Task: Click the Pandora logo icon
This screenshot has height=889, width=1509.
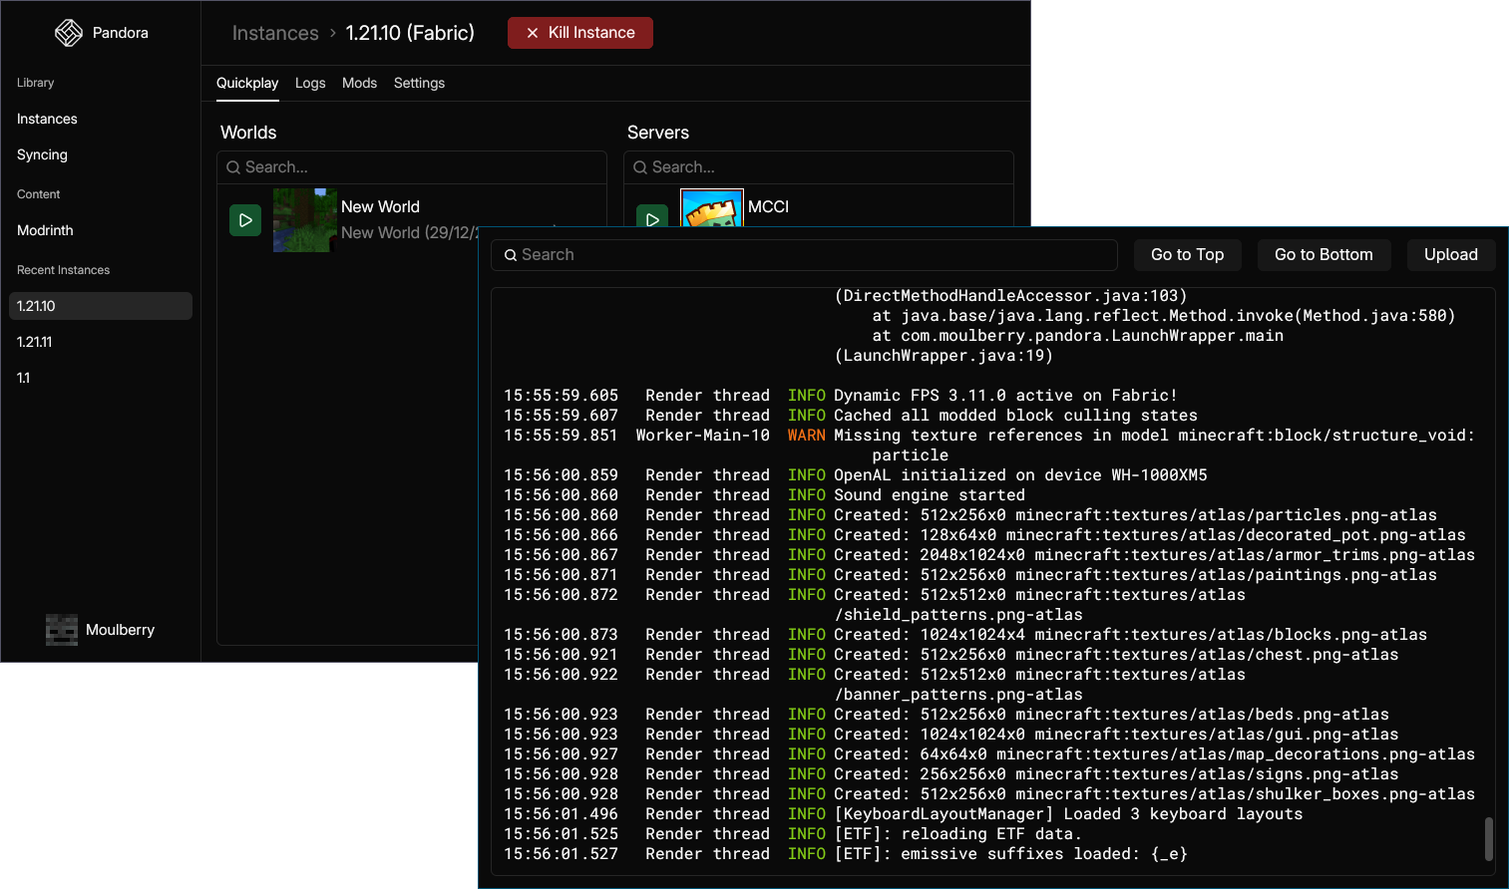Action: click(x=69, y=33)
